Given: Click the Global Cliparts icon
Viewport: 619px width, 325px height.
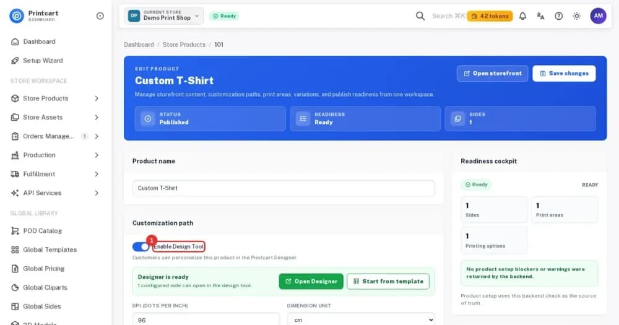Looking at the screenshot, I should click(x=15, y=287).
